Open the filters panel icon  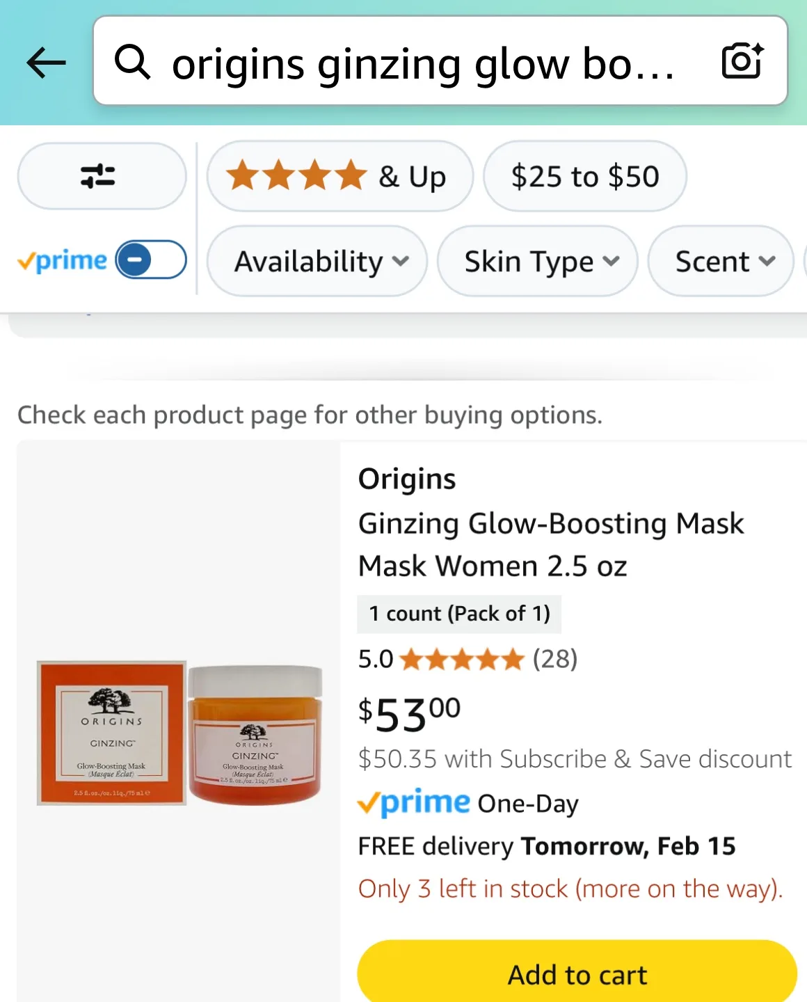tap(101, 176)
